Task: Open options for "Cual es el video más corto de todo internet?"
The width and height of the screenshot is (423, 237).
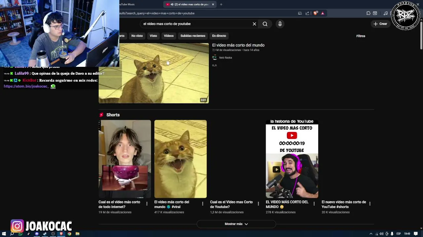Action: 147,204
